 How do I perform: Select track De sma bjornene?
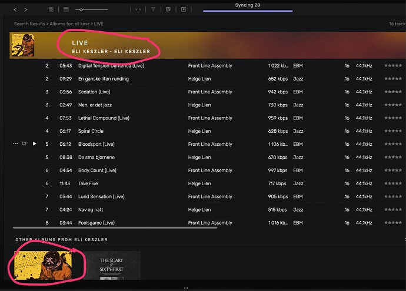point(96,158)
